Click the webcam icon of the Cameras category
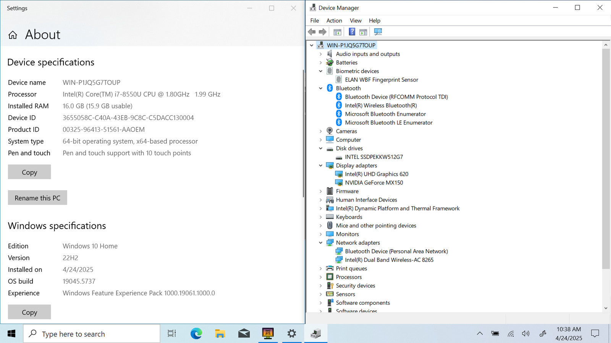The height and width of the screenshot is (343, 611). click(x=330, y=131)
